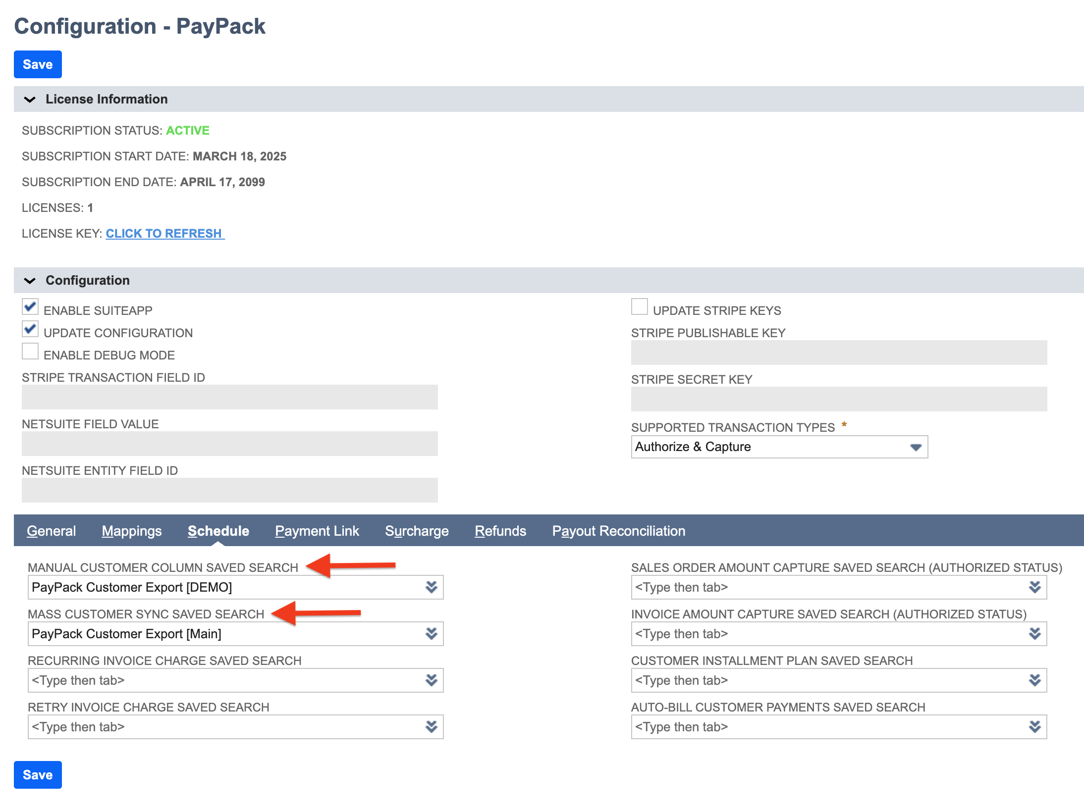This screenshot has height=812, width=1084.
Task: Open Sales Order Amount Capture search list arrows
Action: click(1035, 587)
